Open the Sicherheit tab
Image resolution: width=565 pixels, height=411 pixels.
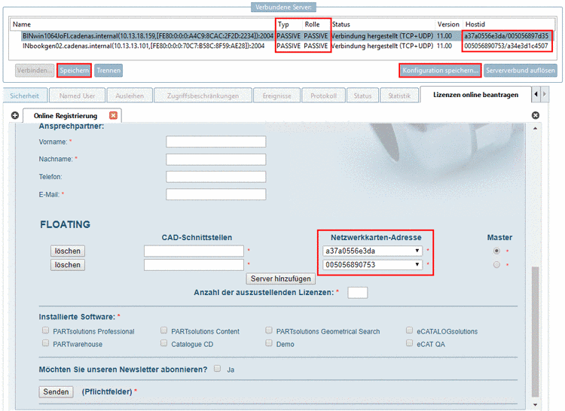pos(25,96)
